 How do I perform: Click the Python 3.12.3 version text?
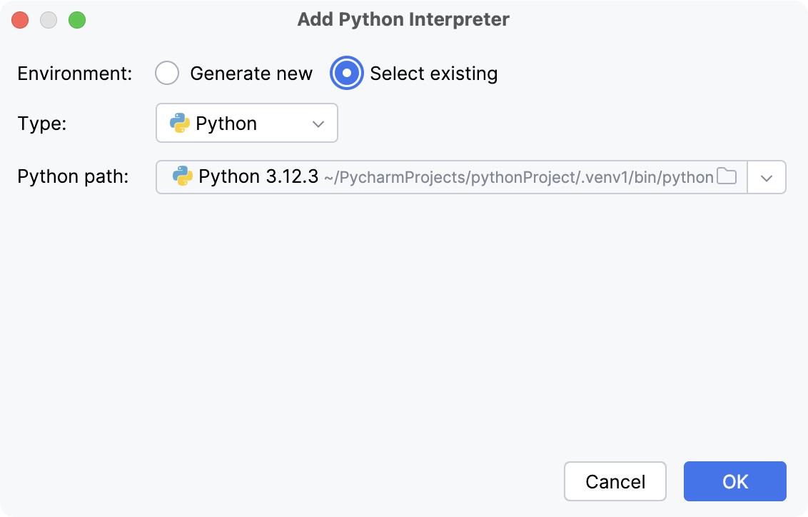(258, 177)
